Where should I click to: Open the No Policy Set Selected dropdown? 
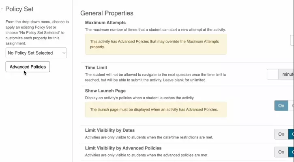point(36,53)
